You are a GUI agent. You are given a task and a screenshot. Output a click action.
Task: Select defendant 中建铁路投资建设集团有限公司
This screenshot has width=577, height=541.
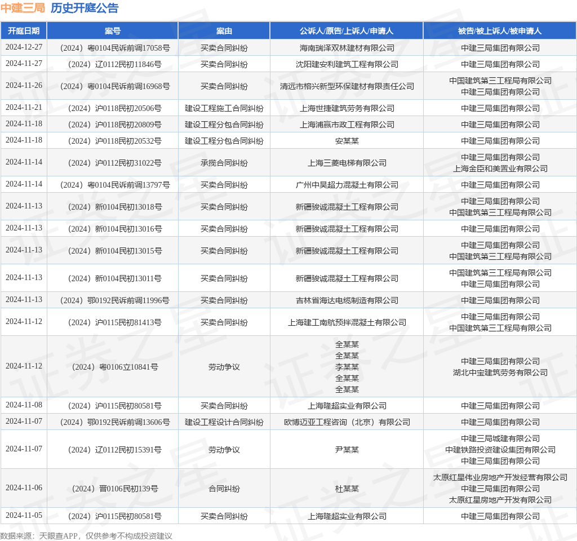[x=500, y=450]
